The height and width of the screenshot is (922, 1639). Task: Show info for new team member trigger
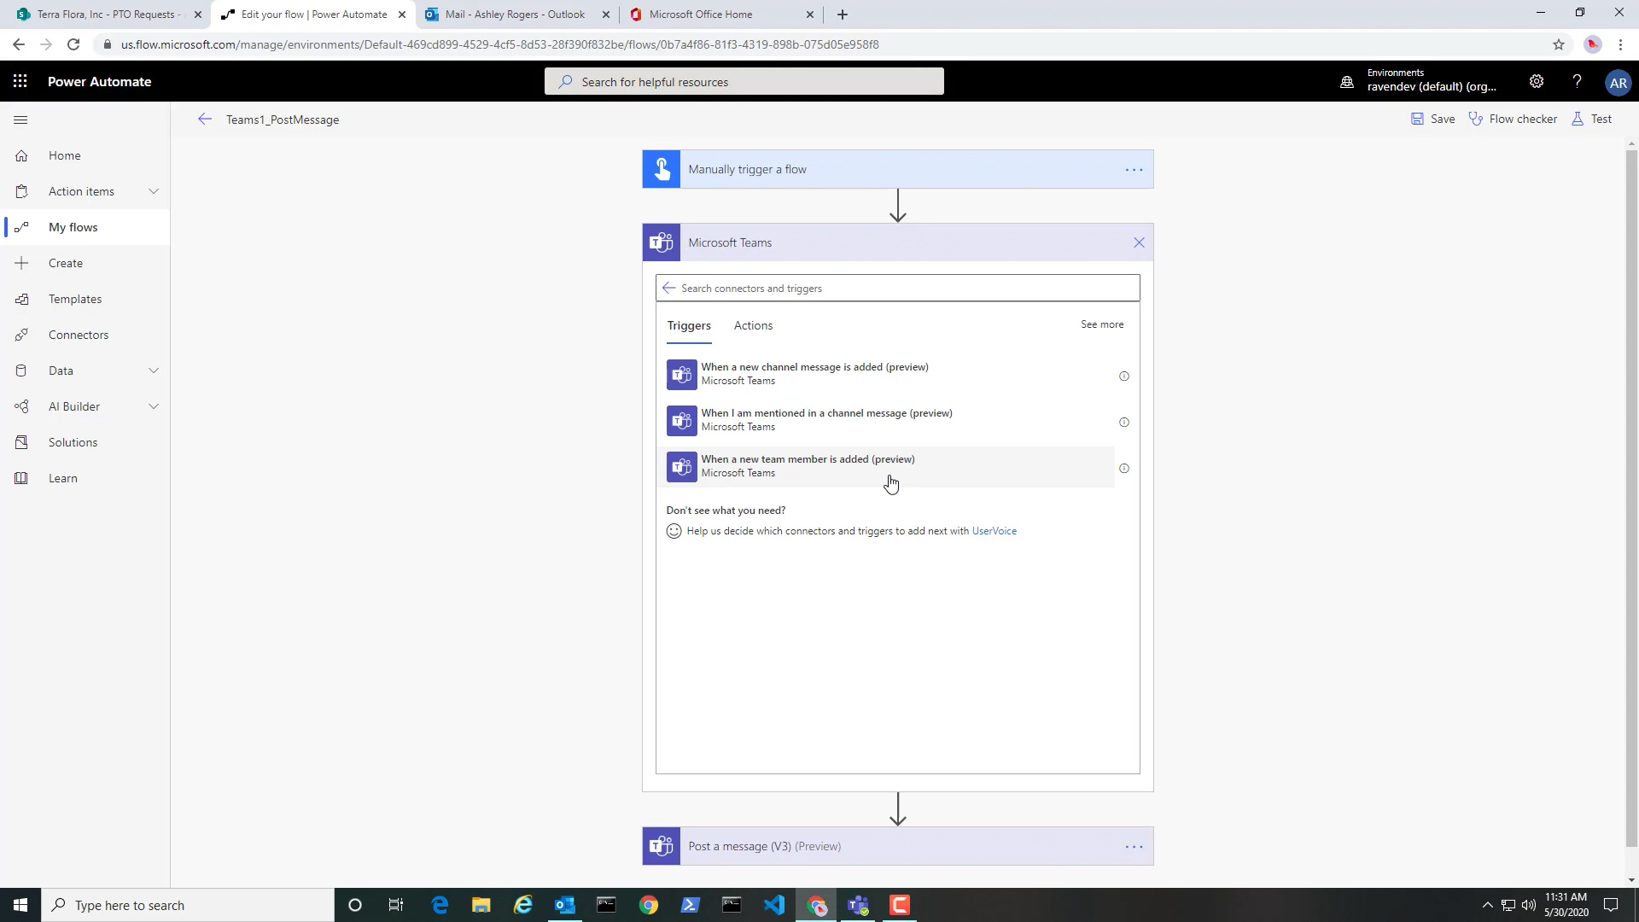click(x=1124, y=469)
